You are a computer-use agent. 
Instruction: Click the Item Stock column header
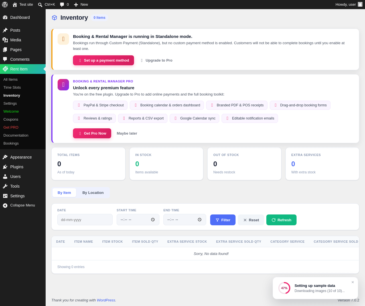pos(113,242)
